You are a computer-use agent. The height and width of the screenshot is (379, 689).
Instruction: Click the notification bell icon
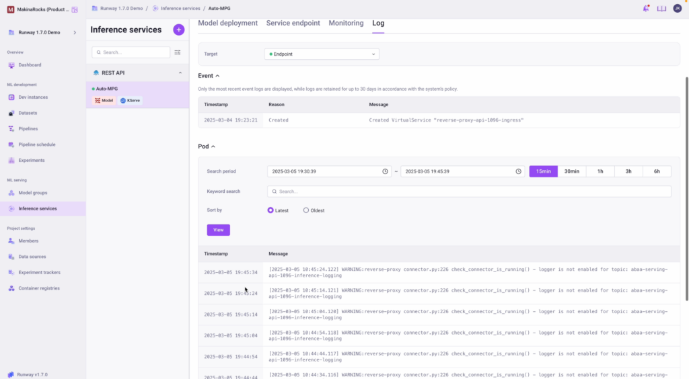tap(646, 8)
